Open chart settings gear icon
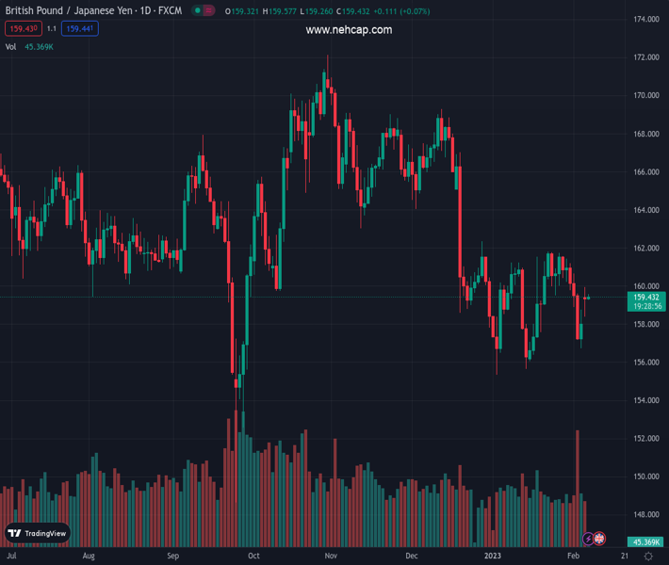 click(649, 557)
